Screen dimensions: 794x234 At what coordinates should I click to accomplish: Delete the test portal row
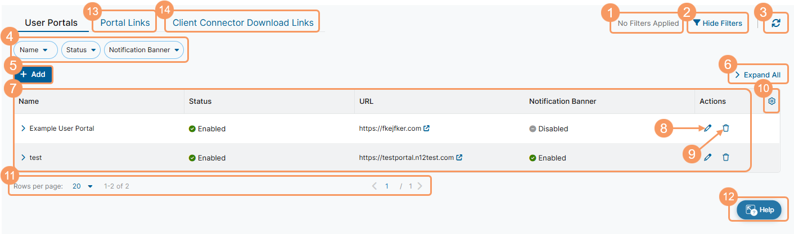[726, 157]
